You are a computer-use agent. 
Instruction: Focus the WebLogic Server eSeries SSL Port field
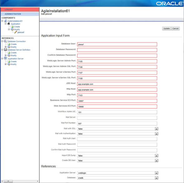[x=117, y=78]
